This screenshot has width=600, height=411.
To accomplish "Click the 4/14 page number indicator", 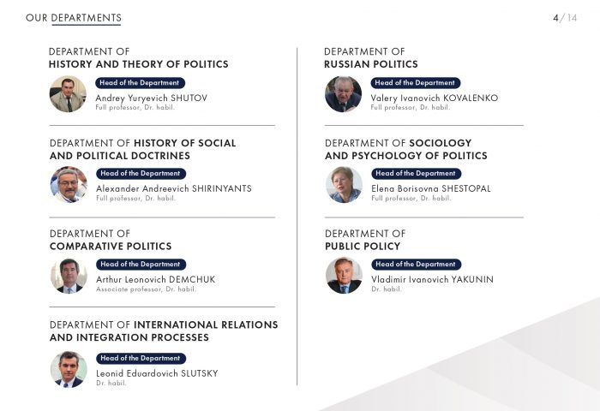I will coord(565,18).
